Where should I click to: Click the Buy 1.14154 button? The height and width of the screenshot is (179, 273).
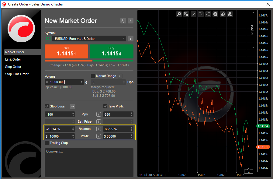click(112, 51)
